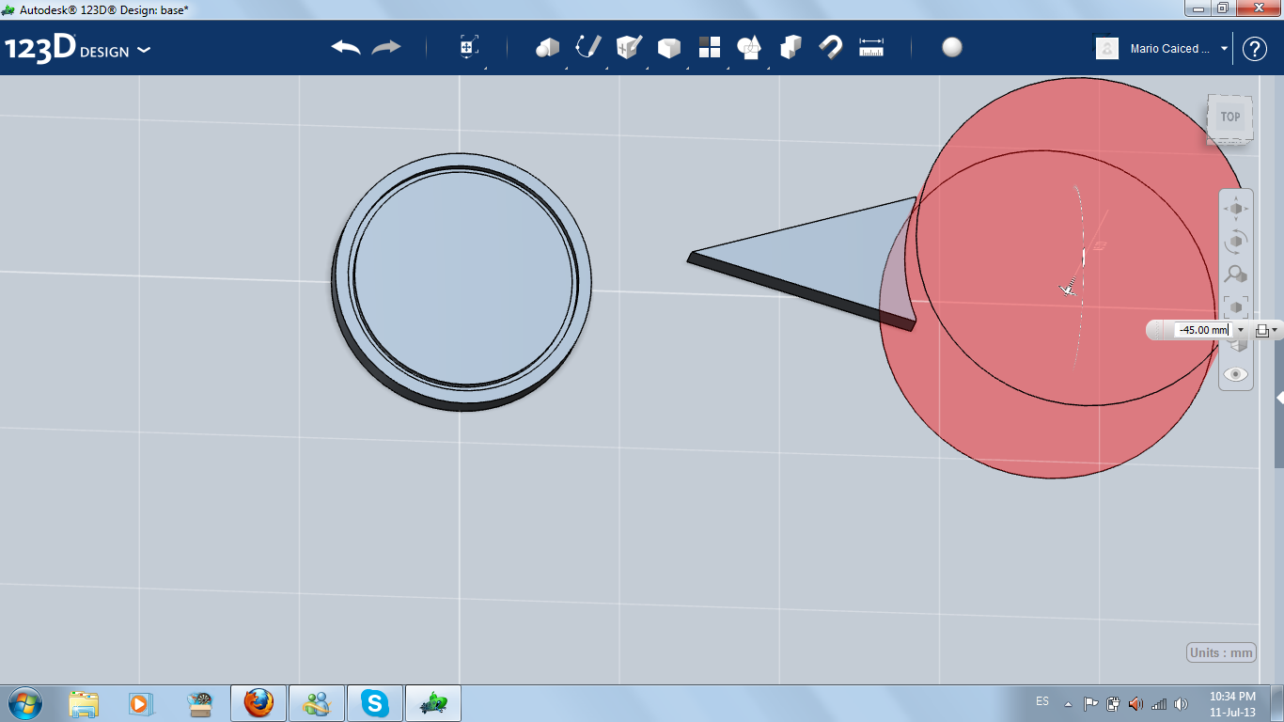
Task: Undo the last action
Action: (346, 48)
